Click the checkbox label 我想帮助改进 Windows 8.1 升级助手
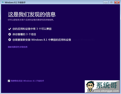The width and height of the screenshot is (121, 94). pos(27,81)
